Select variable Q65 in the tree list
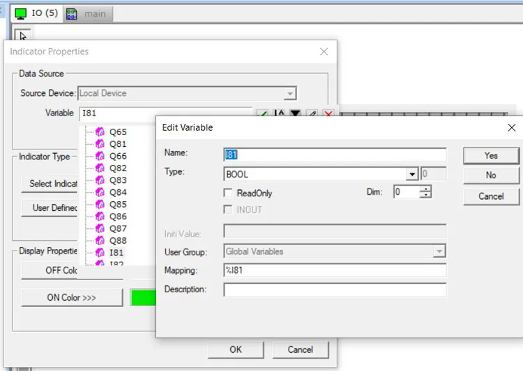This screenshot has width=523, height=371. click(x=118, y=132)
